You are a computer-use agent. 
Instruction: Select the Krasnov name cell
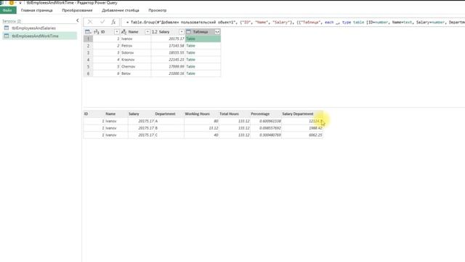click(x=136, y=60)
